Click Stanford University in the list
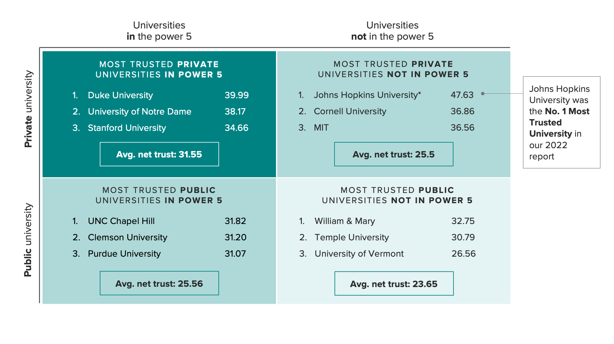 pyautogui.click(x=127, y=128)
